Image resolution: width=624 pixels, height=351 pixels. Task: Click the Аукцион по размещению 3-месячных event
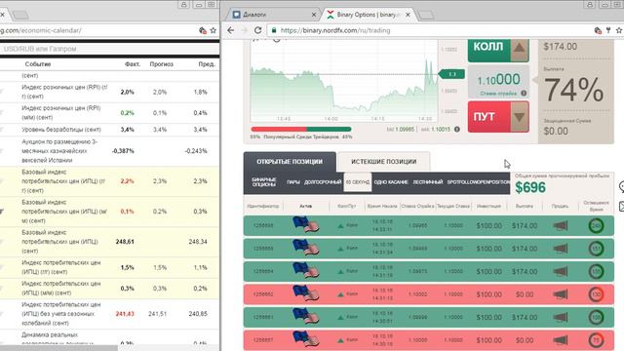coord(59,151)
